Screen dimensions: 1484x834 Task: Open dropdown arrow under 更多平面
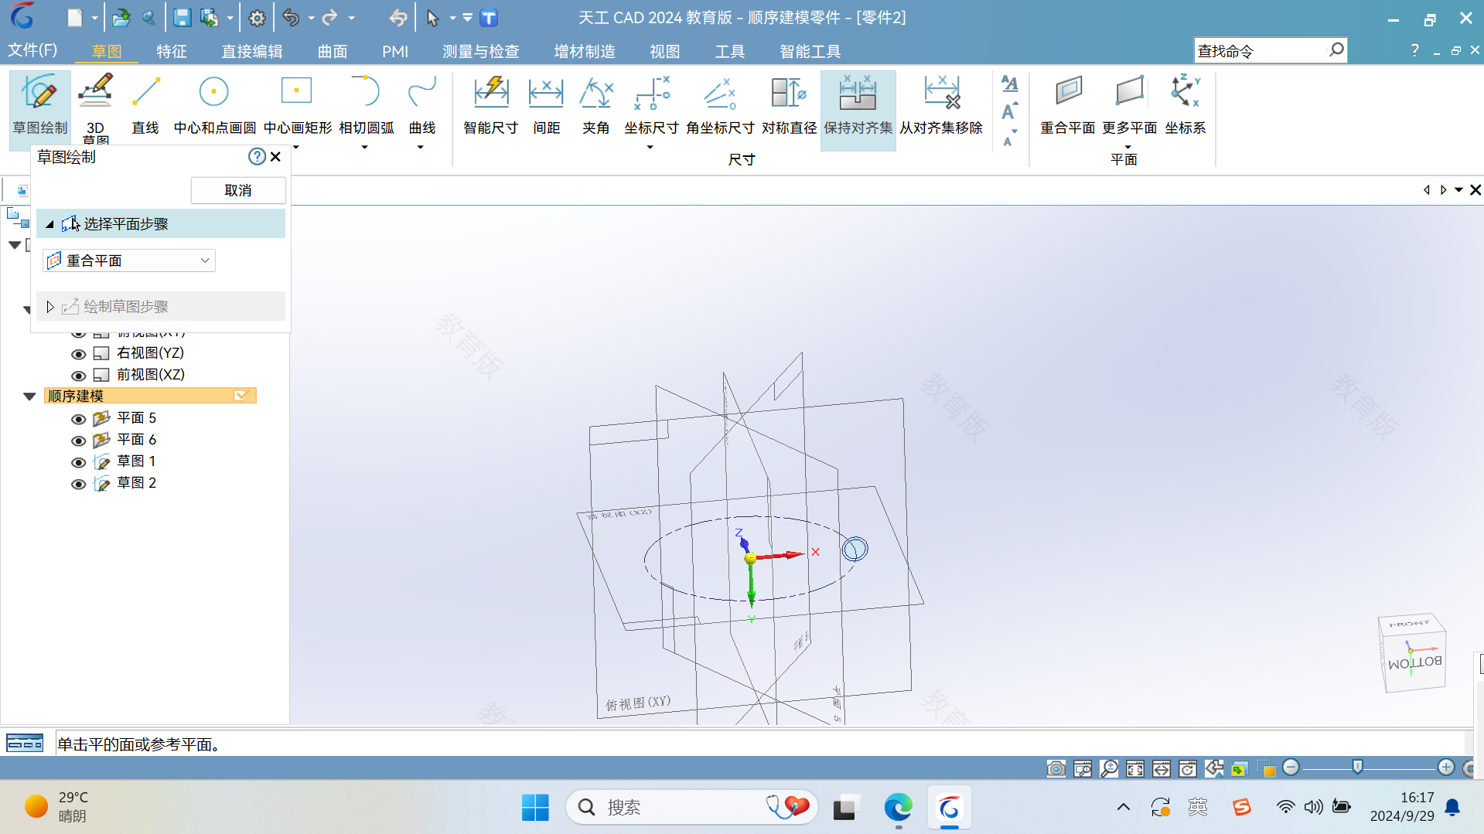(1127, 147)
